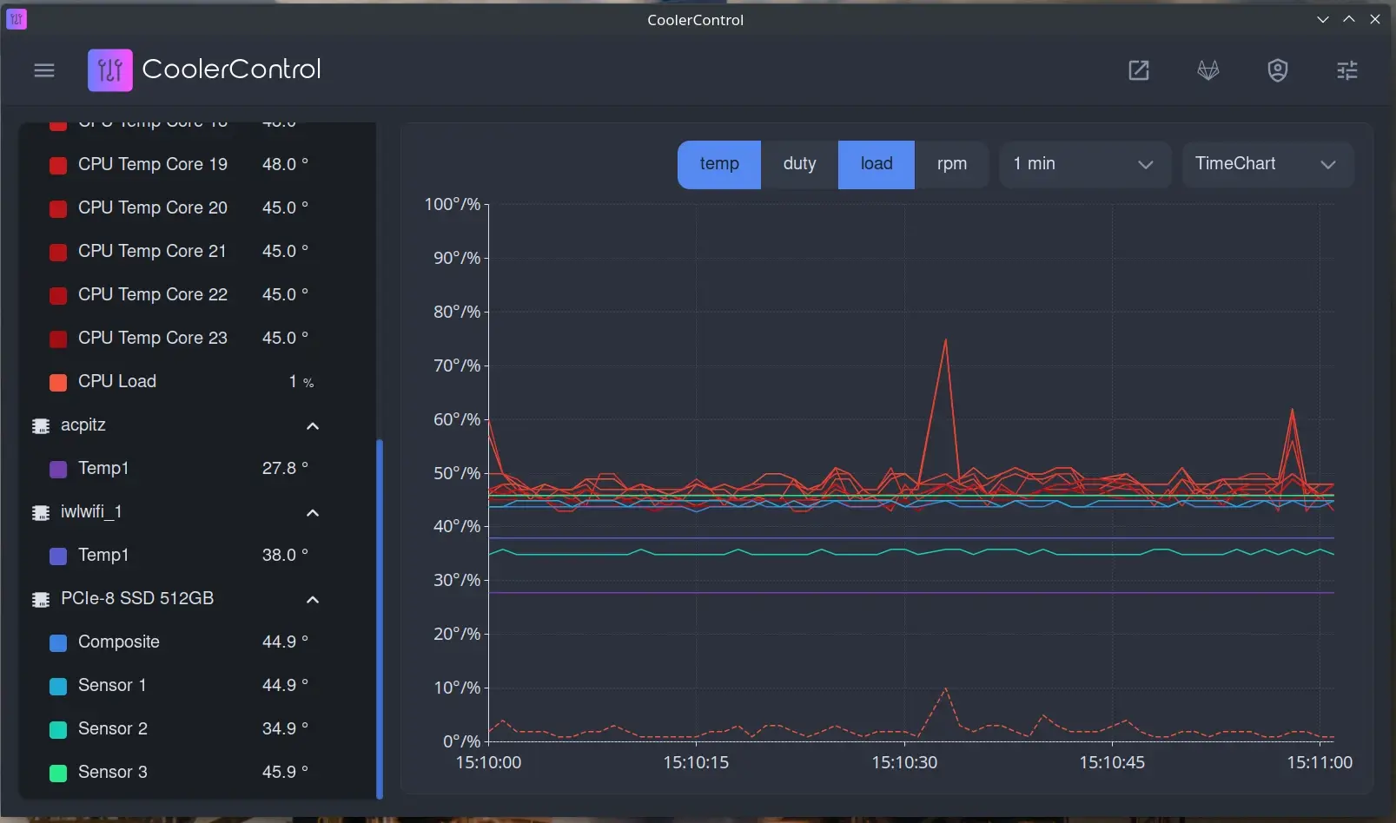
Task: Select the Composite sensor label
Action: coord(119,642)
